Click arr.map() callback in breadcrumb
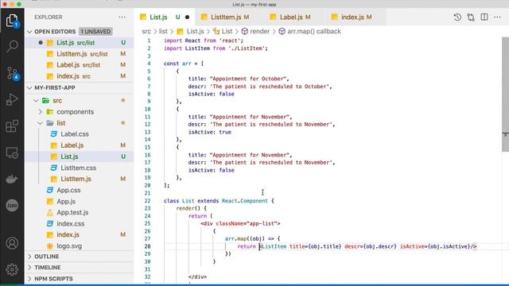This screenshot has width=509, height=286. 314,32
